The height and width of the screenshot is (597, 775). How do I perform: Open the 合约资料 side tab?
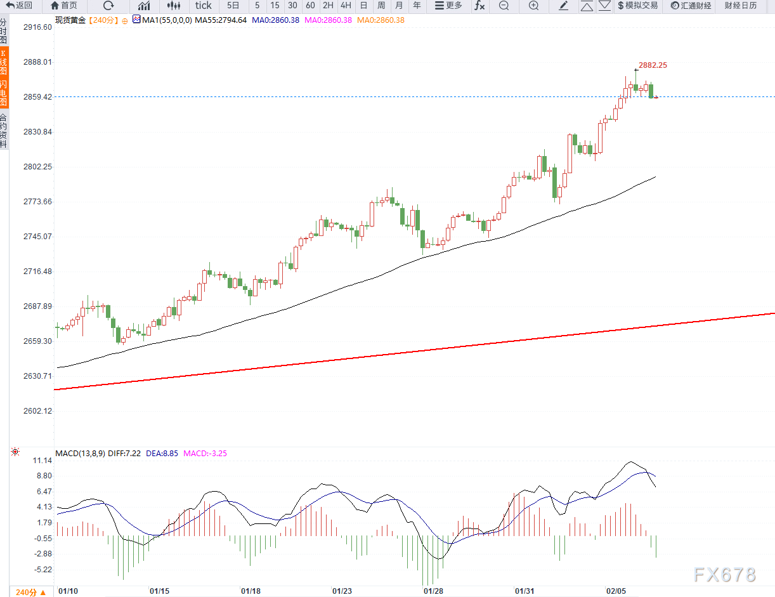[4, 130]
